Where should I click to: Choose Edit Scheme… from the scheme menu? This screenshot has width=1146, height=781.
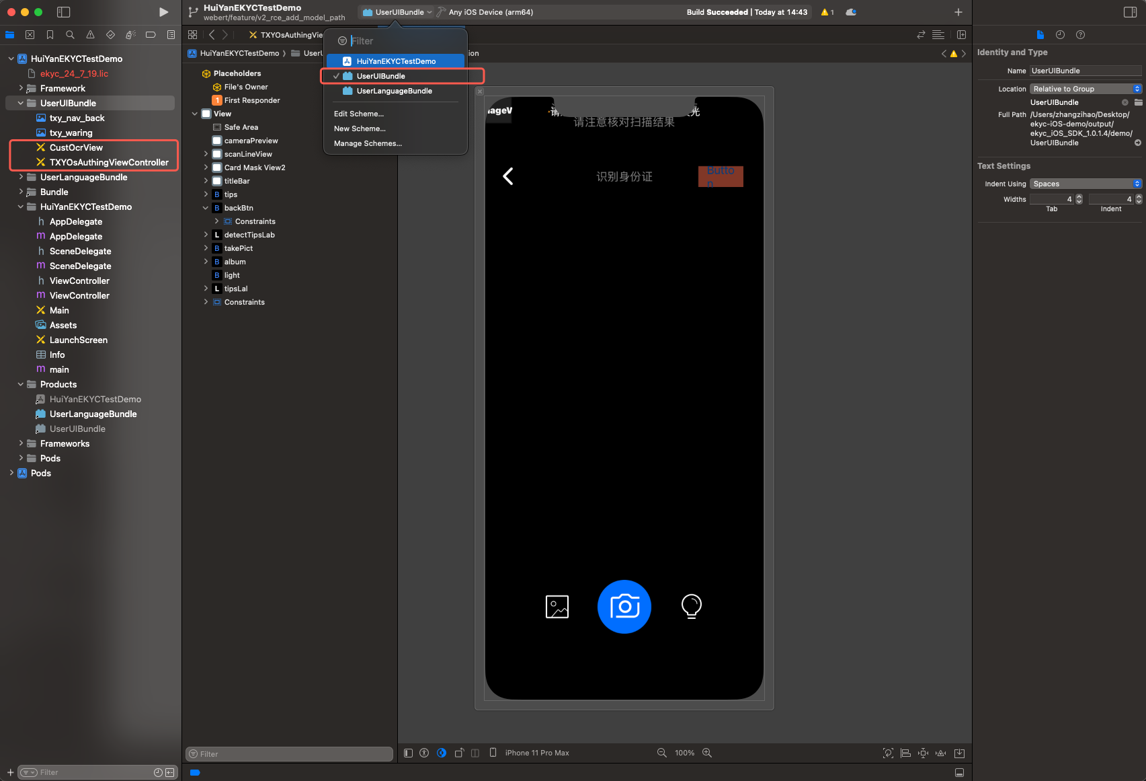coord(359,114)
